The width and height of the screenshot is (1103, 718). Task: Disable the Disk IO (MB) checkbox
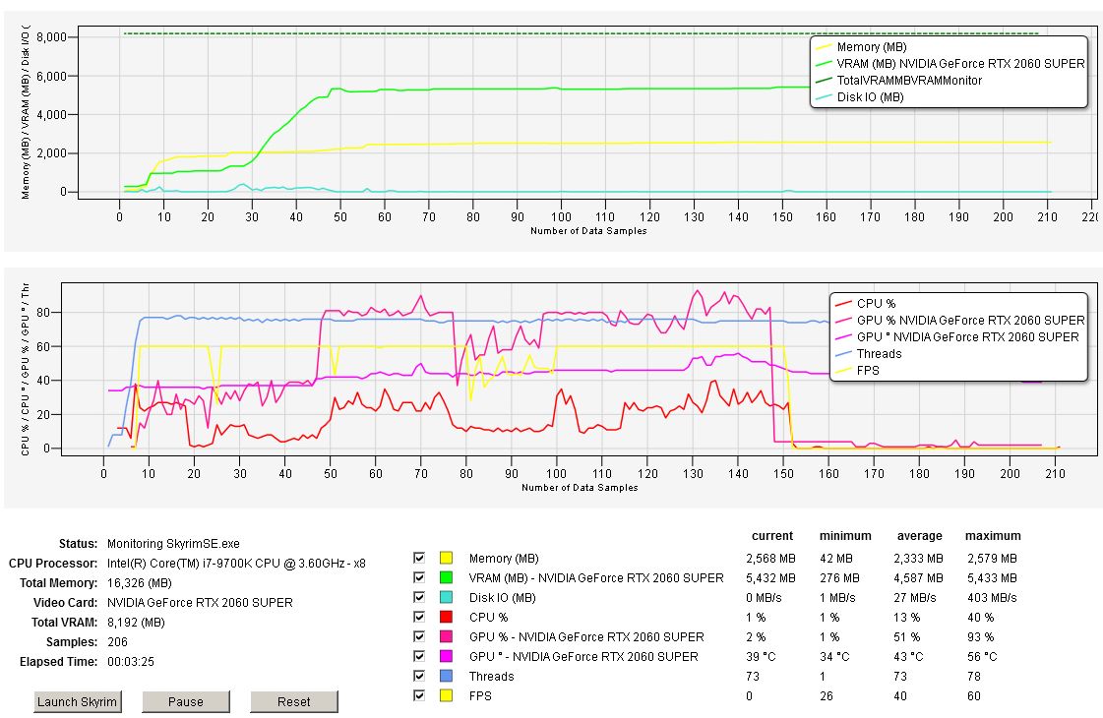click(419, 597)
